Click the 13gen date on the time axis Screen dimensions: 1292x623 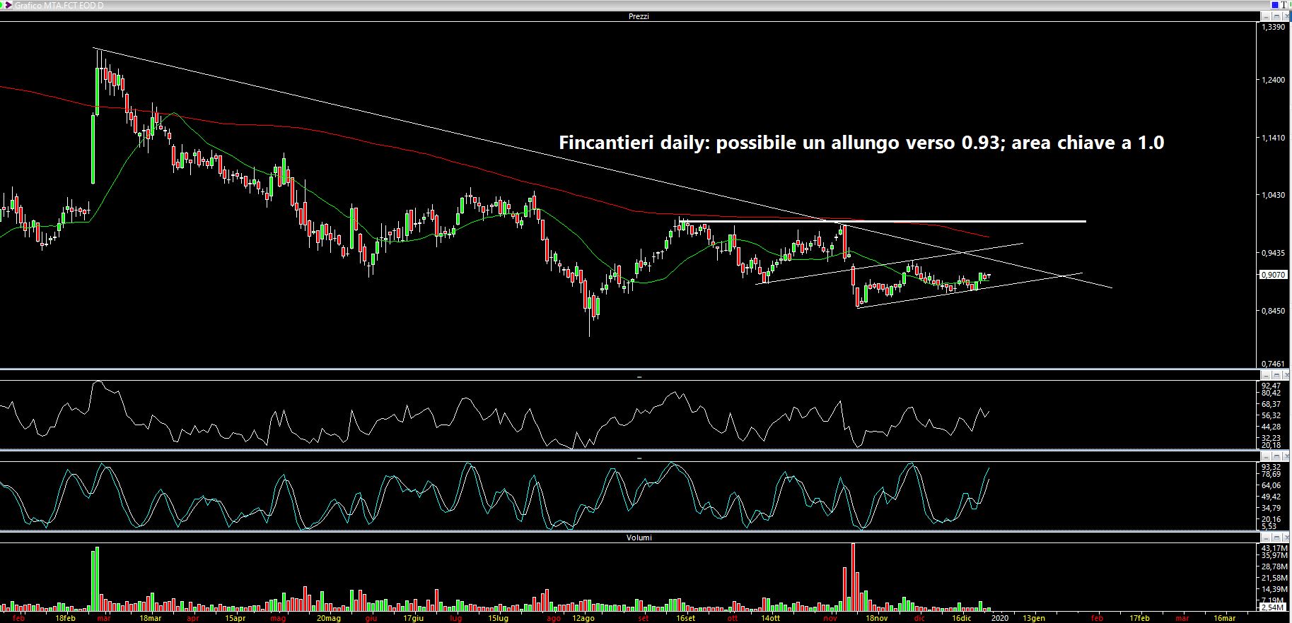click(x=1034, y=618)
